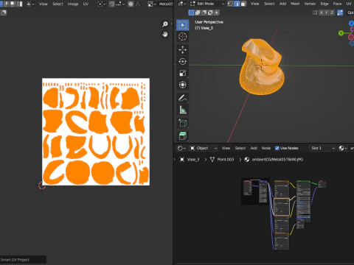Set selection mode to extend
This screenshot has height=265, width=354.
(198, 13)
